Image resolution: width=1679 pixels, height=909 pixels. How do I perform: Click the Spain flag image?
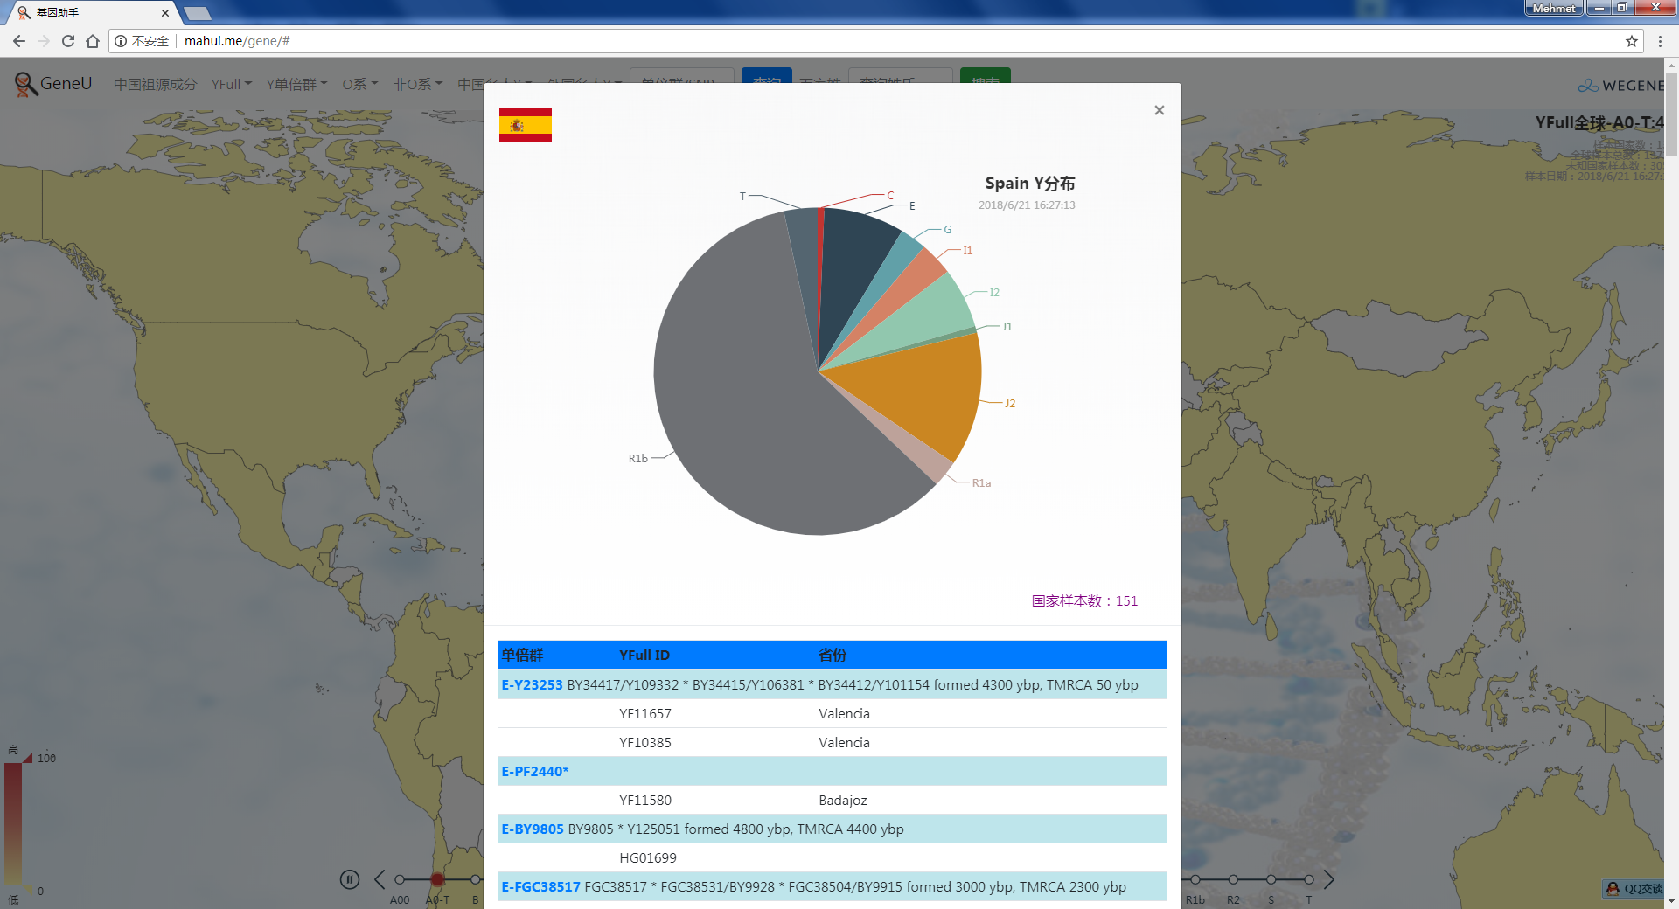525,125
